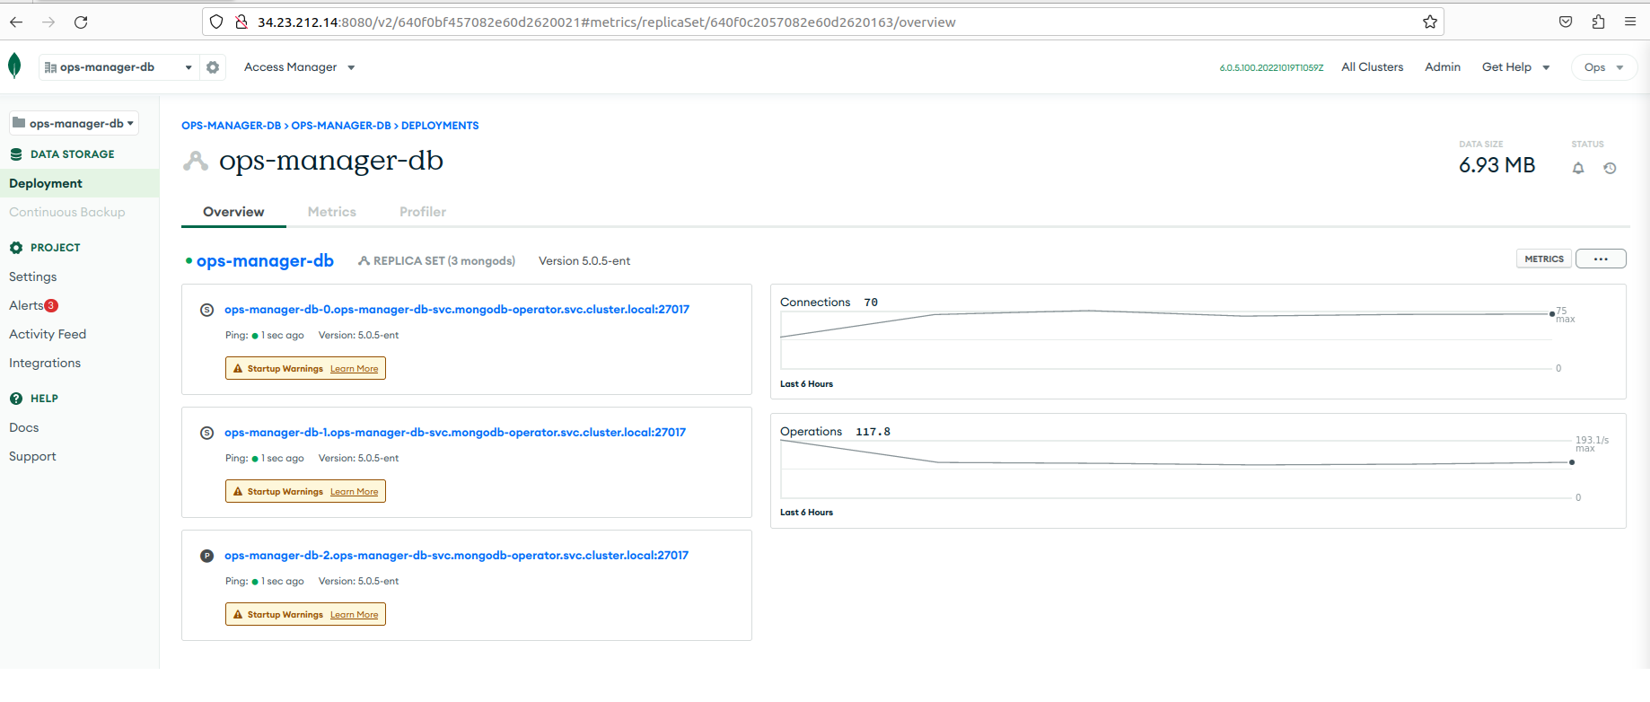Click Learn More for ops-manager-db-1 warnings
This screenshot has width=1650, height=702.
pos(354,492)
